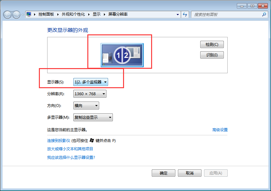The height and width of the screenshot is (191, 271).
Task: Click the forward navigation arrow
Action: coord(15,14)
